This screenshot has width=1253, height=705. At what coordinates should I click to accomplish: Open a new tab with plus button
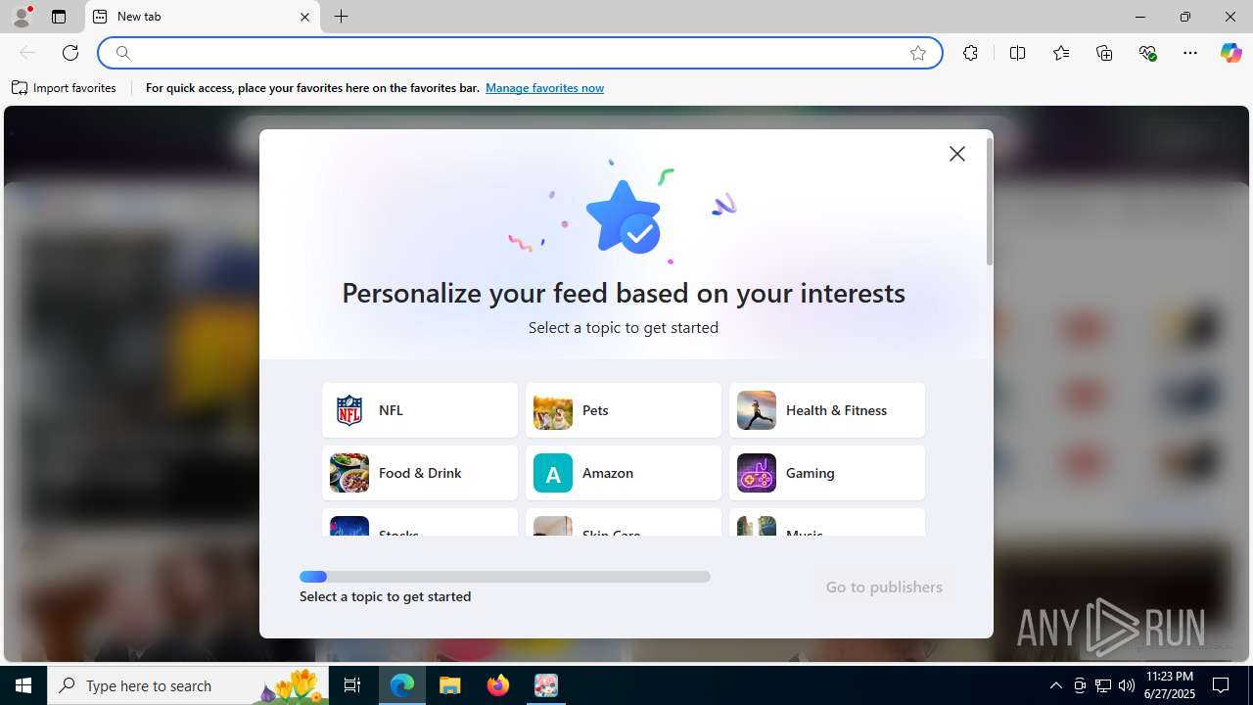pos(341,17)
